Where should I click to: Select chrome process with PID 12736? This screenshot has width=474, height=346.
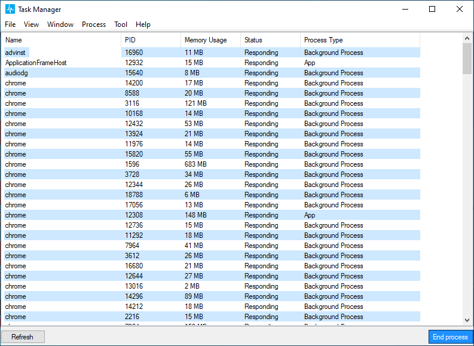pos(212,225)
